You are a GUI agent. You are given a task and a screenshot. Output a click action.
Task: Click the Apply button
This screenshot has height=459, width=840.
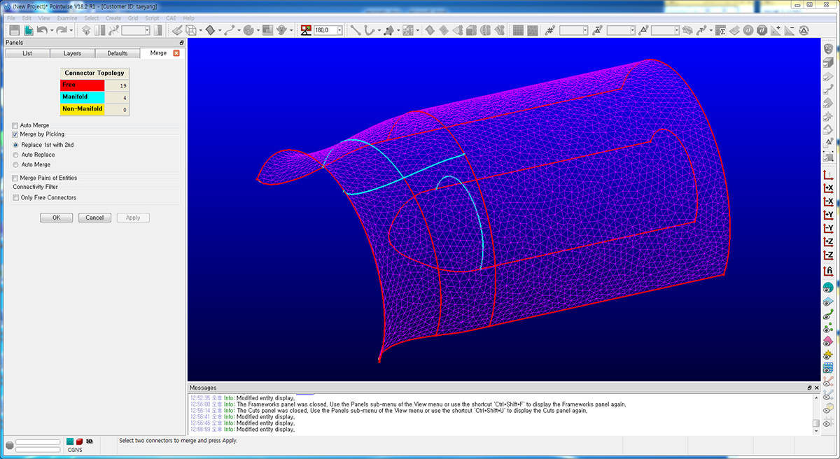coord(133,218)
